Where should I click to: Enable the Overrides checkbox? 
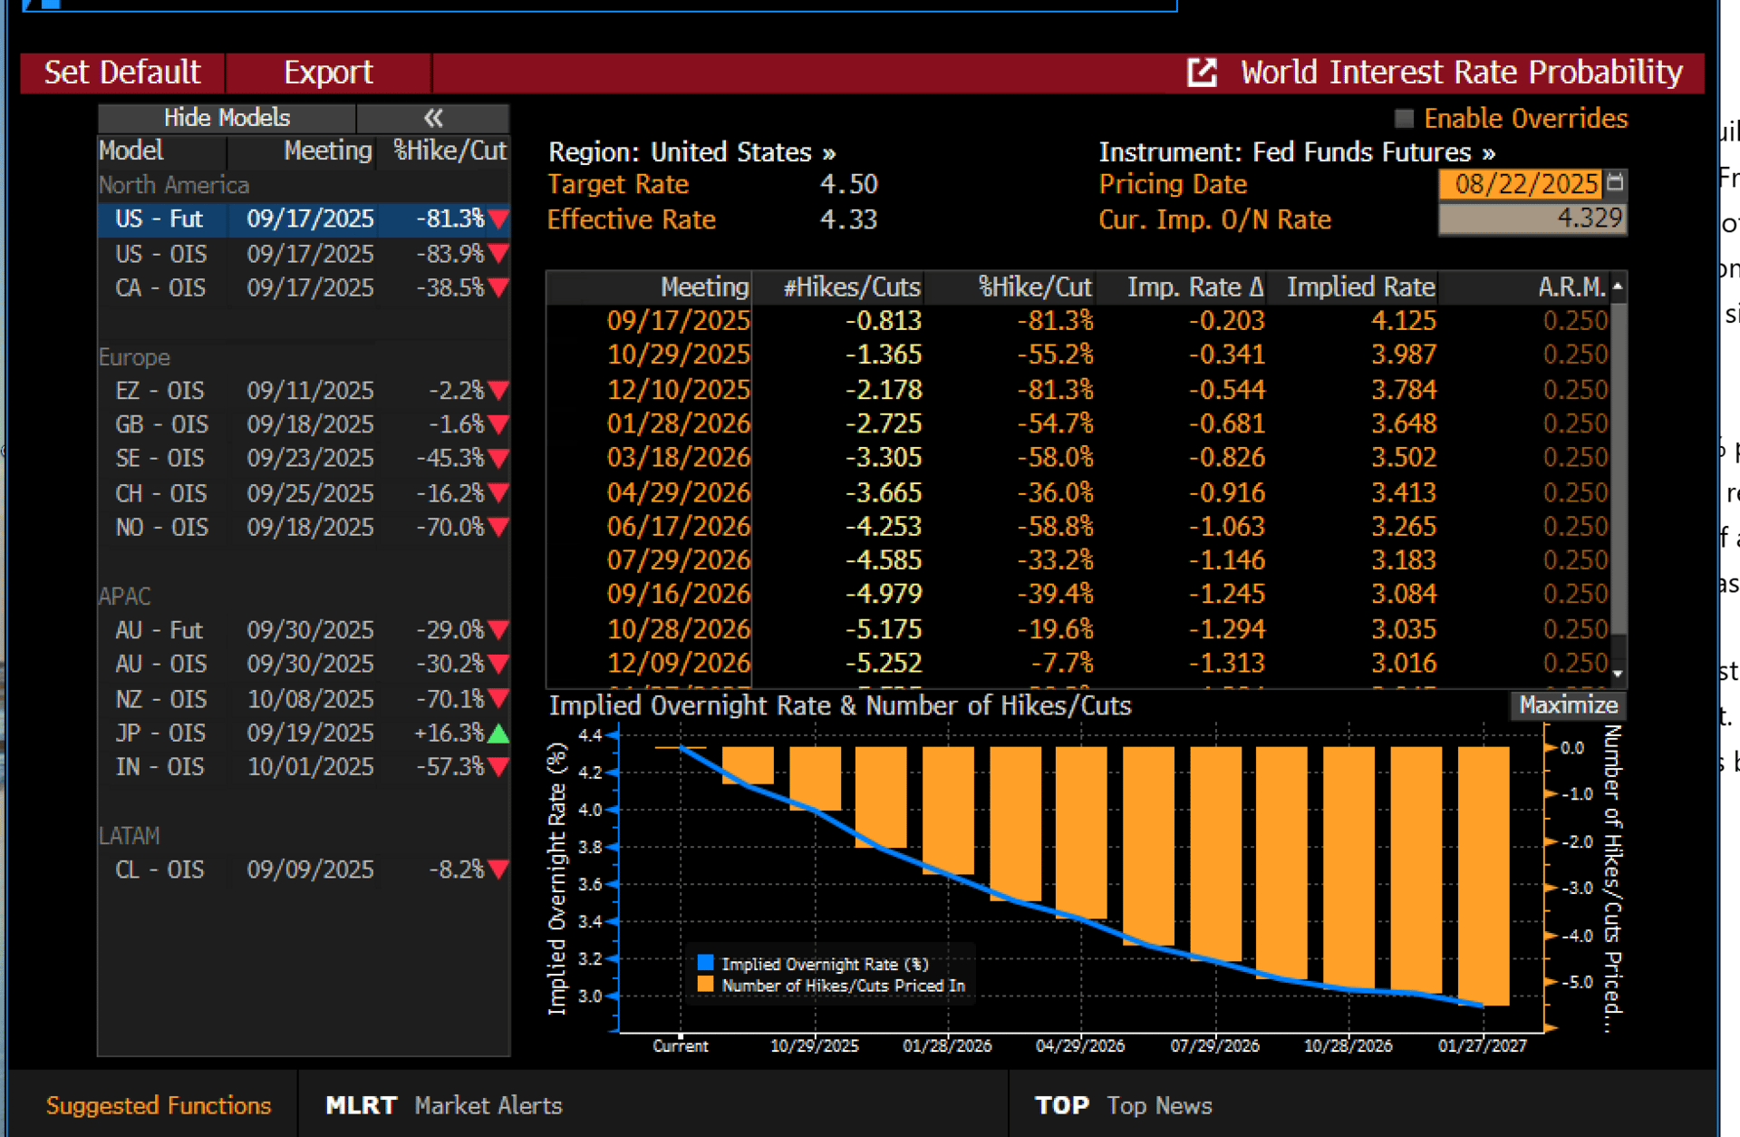pos(1404,119)
